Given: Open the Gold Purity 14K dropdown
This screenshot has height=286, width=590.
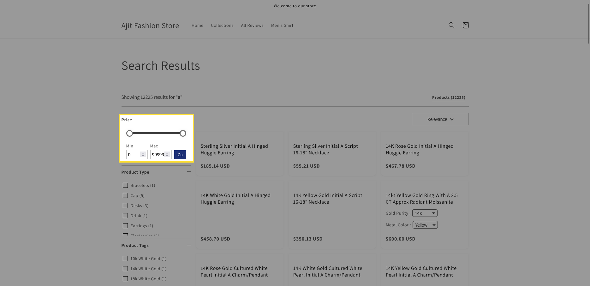Looking at the screenshot, I should coord(425,213).
